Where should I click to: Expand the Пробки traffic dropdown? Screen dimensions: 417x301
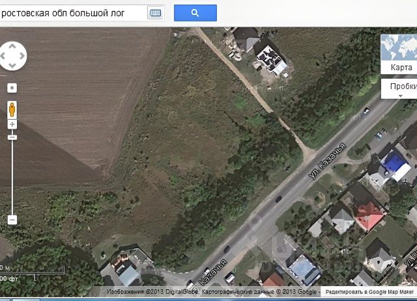tap(399, 88)
